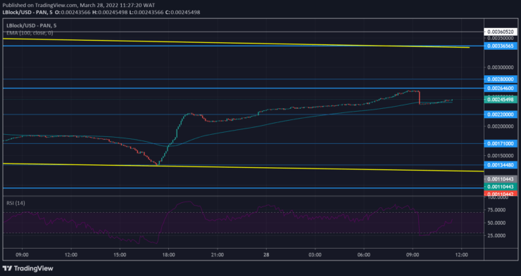Click the 18:00 time axis marker
This screenshot has height=276, width=521.
click(168, 255)
